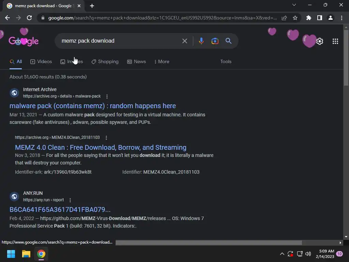349x262 pixels.
Task: Switch to the Shopping results tab
Action: click(105, 62)
